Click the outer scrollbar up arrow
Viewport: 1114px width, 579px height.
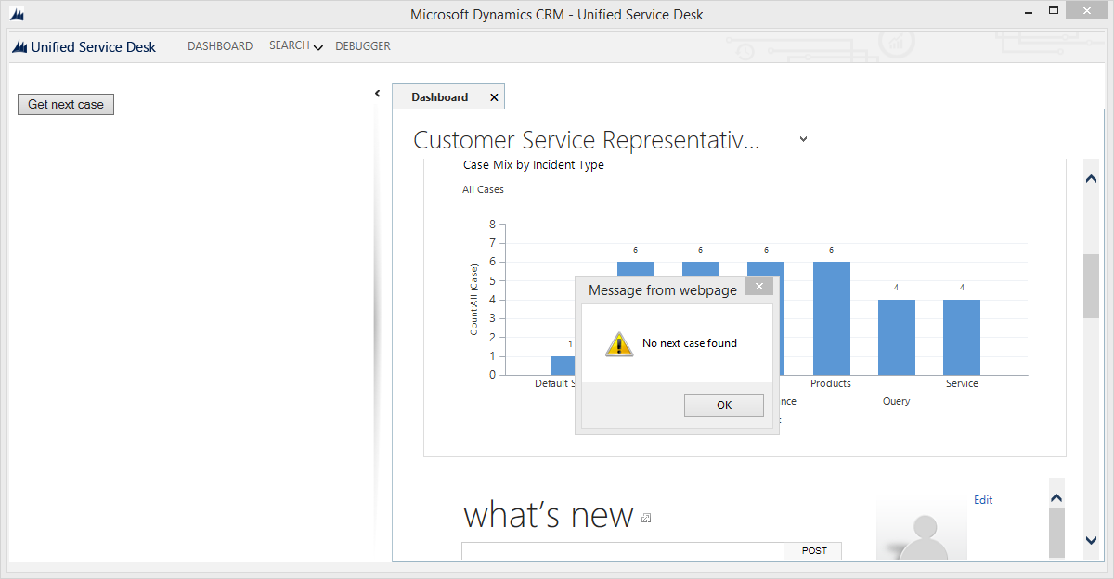tap(1091, 178)
